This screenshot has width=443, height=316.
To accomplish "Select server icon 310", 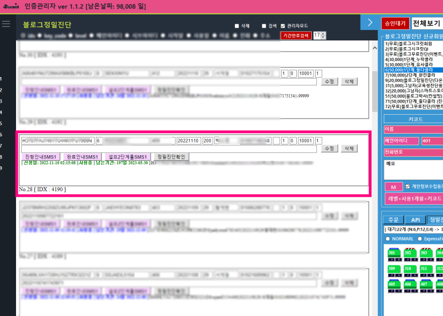I will (x=410, y=271).
